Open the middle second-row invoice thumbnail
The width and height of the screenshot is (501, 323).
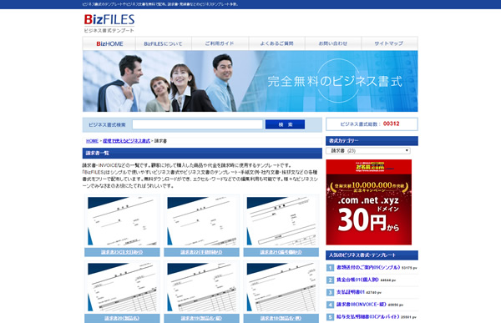201,287
